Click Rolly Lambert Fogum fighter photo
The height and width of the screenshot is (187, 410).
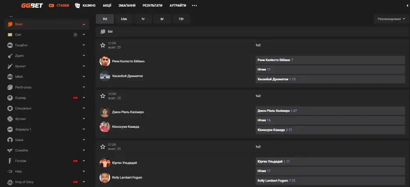[104, 178]
